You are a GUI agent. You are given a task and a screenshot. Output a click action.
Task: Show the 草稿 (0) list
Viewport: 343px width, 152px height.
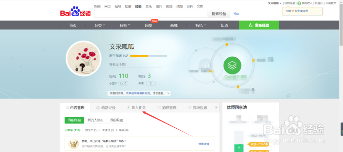[123, 130]
